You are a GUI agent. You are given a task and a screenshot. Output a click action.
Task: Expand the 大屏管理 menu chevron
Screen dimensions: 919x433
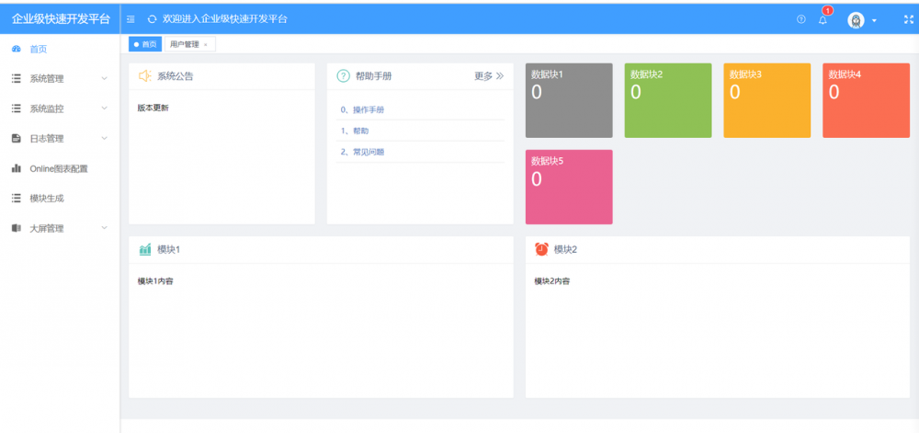click(105, 228)
